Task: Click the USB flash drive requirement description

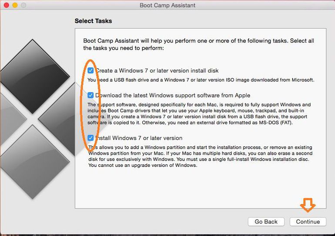Action: (201, 80)
